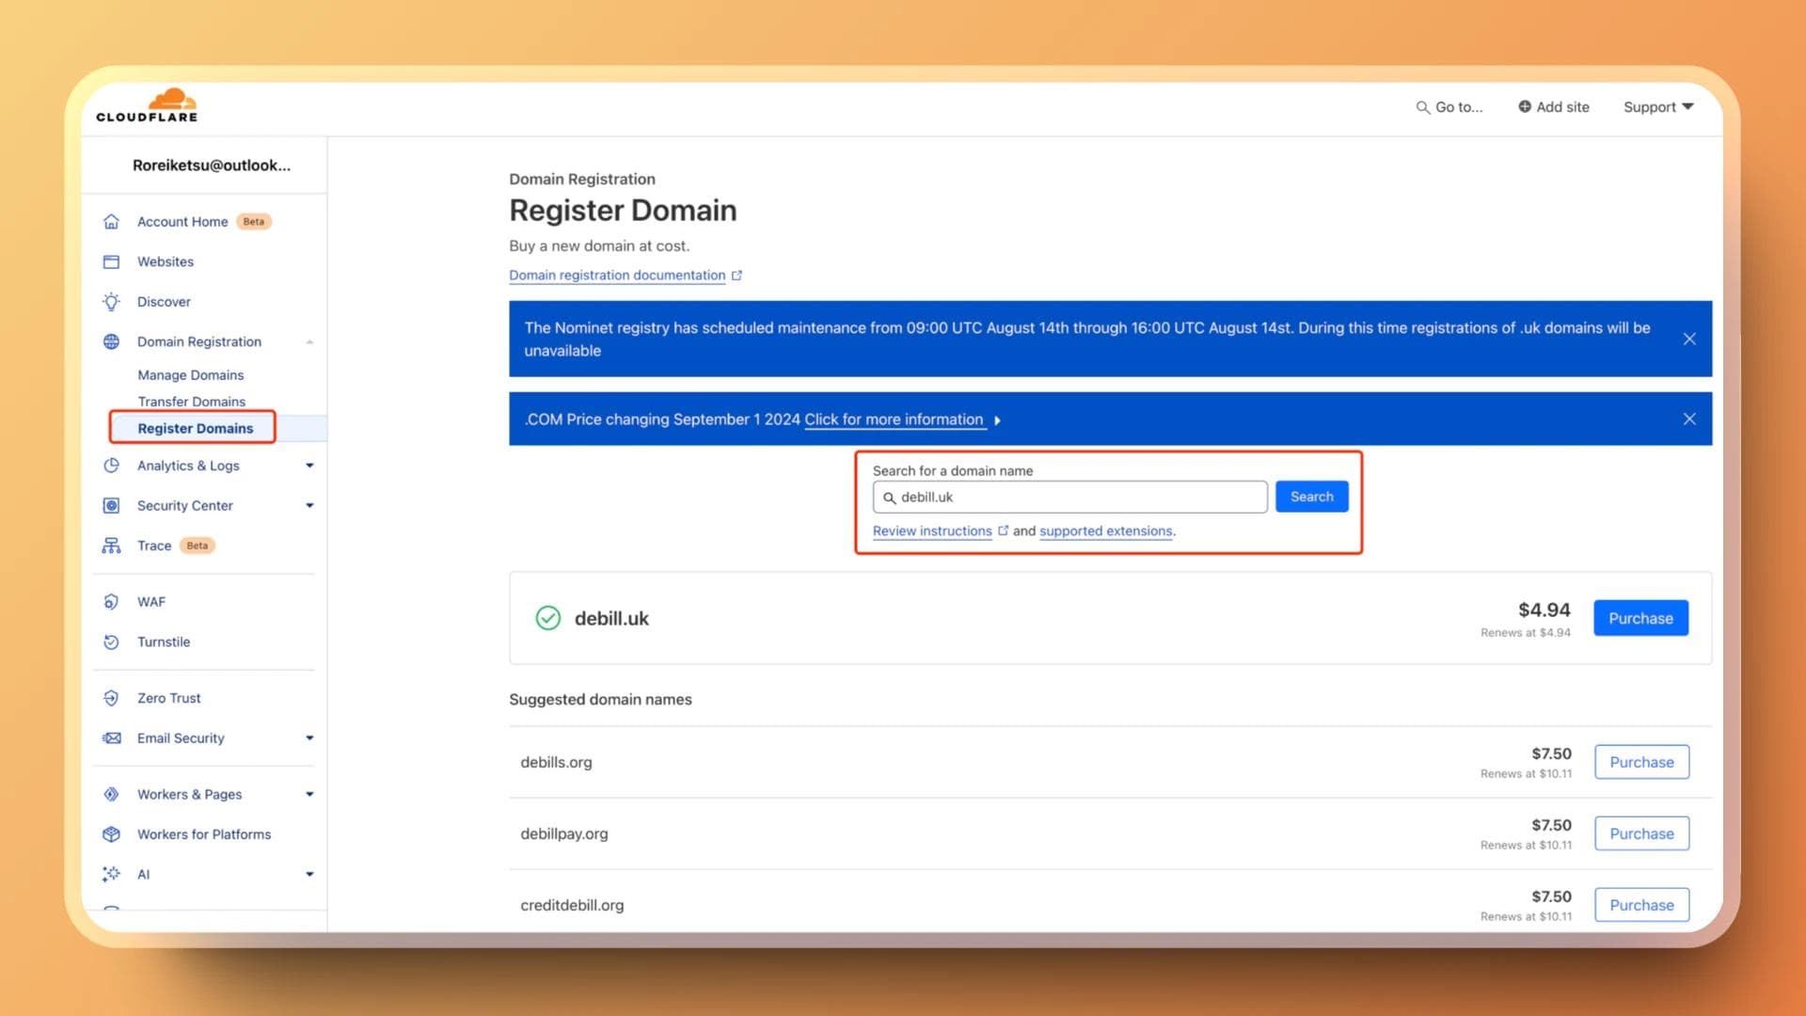Open the Review instructions link
This screenshot has height=1016, width=1806.
coord(932,532)
